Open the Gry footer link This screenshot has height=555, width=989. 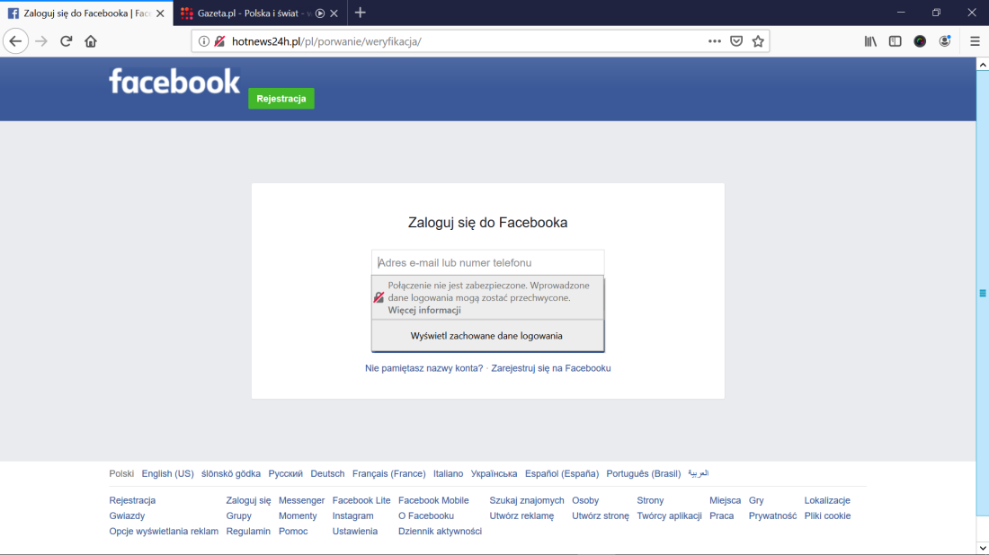click(x=756, y=500)
